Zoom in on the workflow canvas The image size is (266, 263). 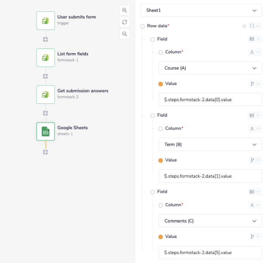pos(124,10)
